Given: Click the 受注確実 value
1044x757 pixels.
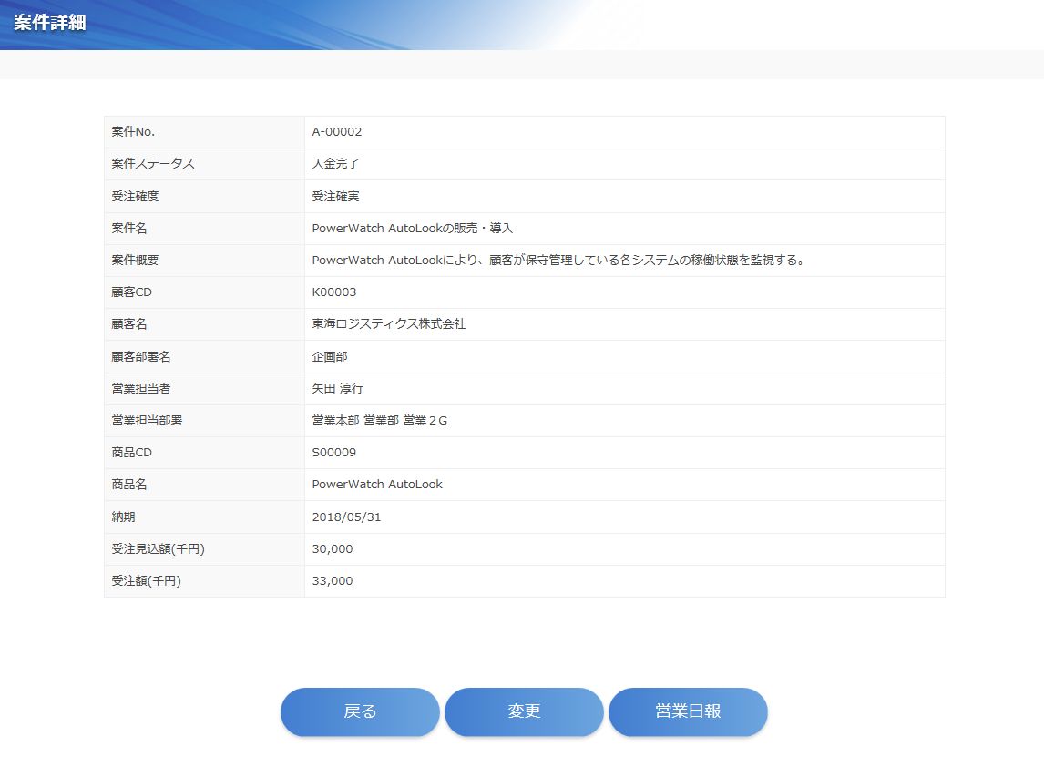Looking at the screenshot, I should pyautogui.click(x=336, y=197).
